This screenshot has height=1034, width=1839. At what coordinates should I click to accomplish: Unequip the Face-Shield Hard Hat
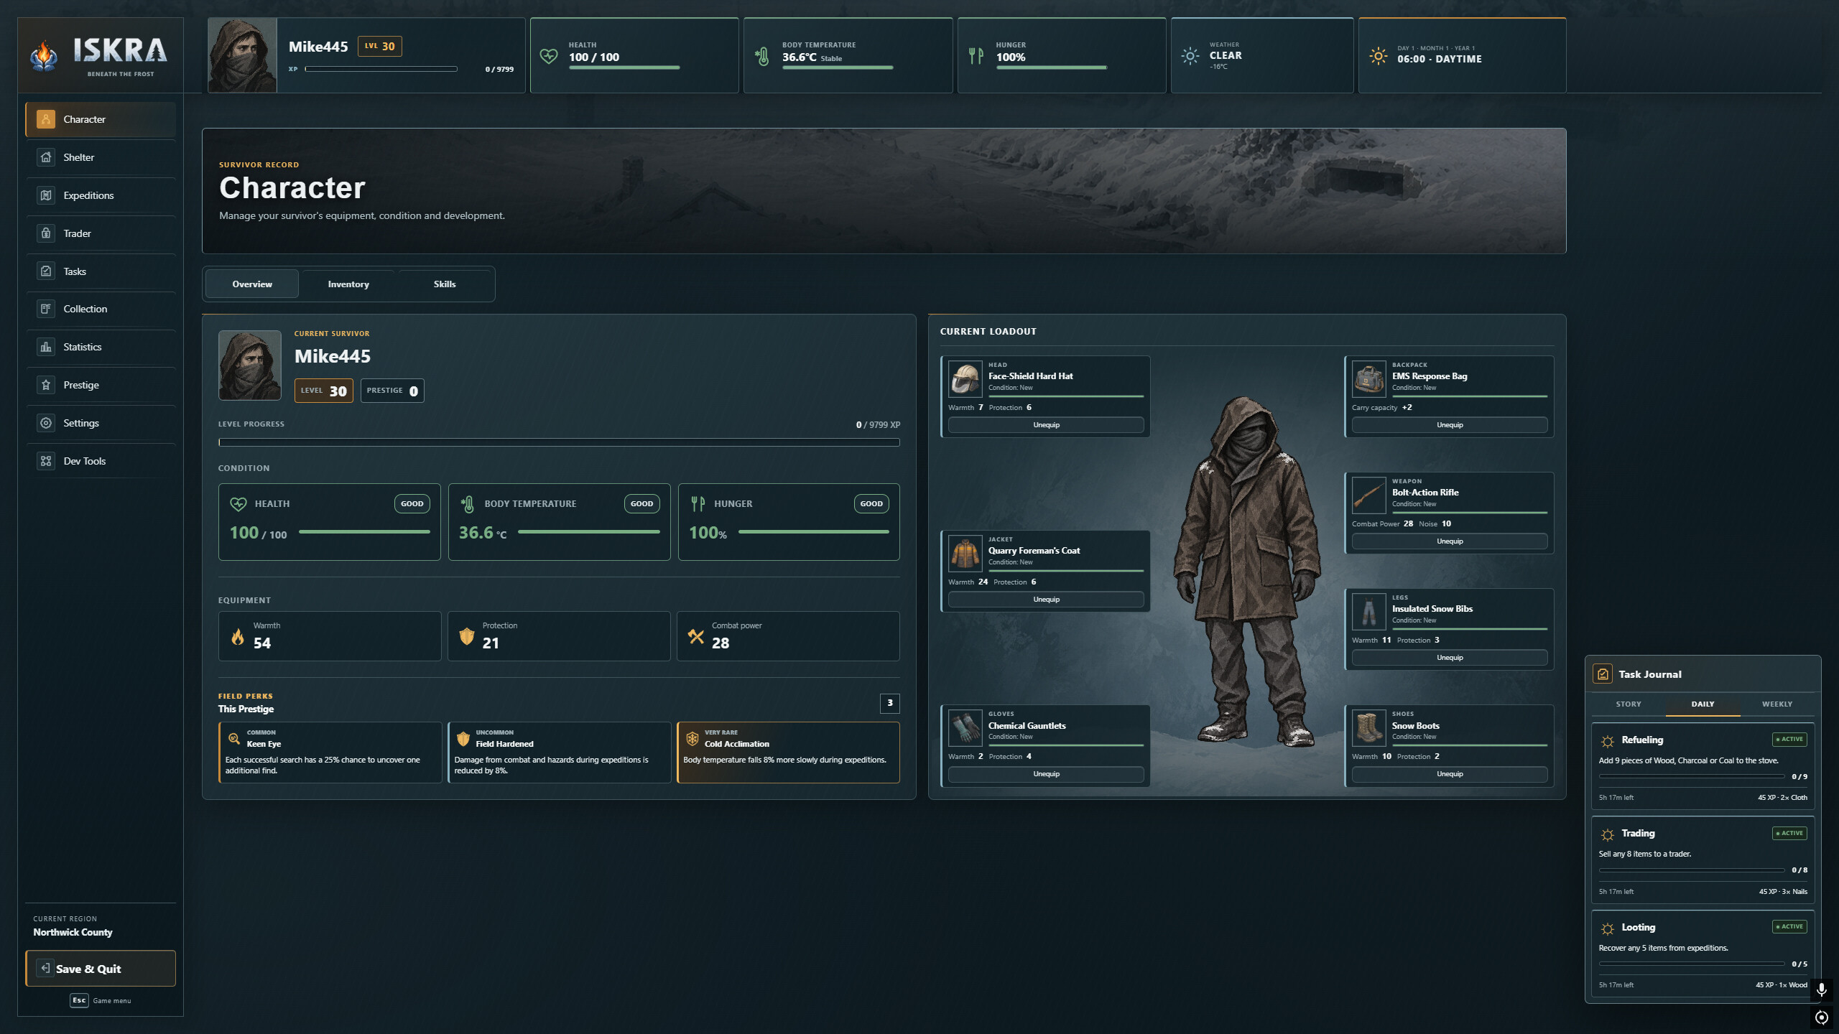(1046, 425)
